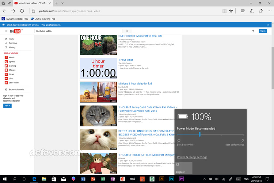Dismiss the Chrome promotion banner
Viewport: 274px width, 183px height.
click(268, 25)
